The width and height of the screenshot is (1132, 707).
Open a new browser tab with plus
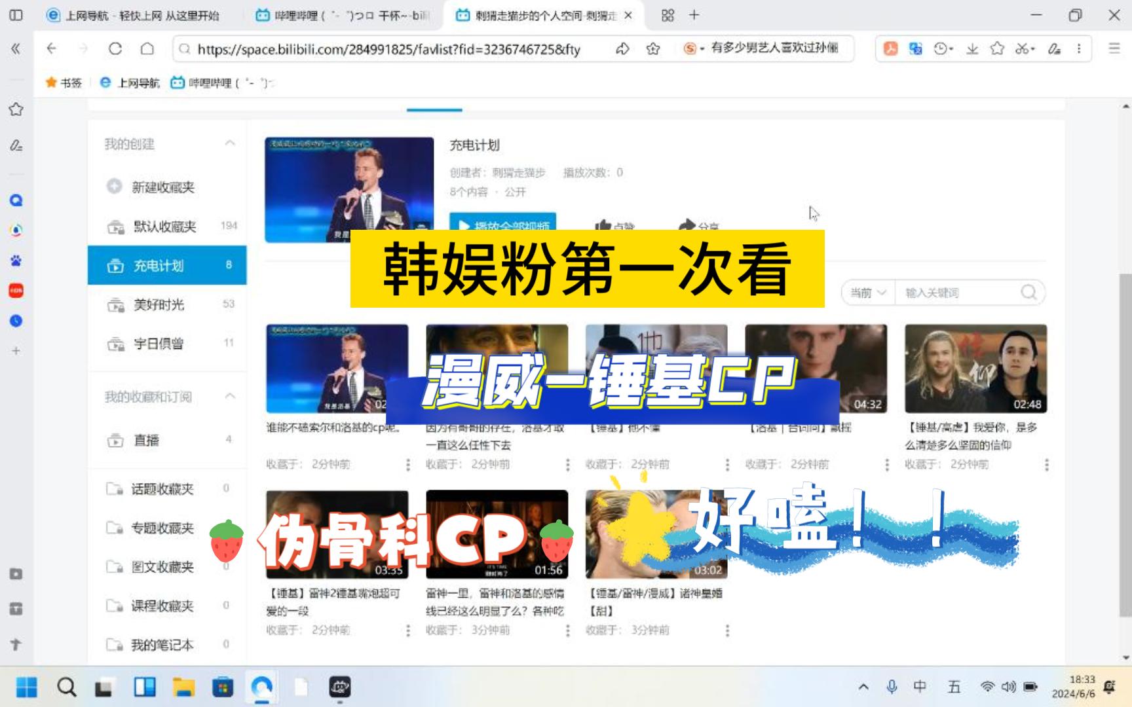[694, 15]
